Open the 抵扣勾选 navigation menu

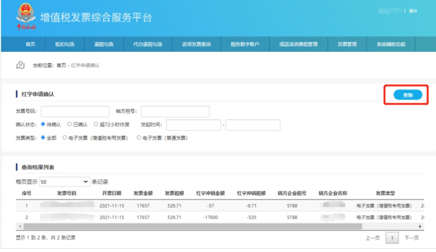pos(65,44)
